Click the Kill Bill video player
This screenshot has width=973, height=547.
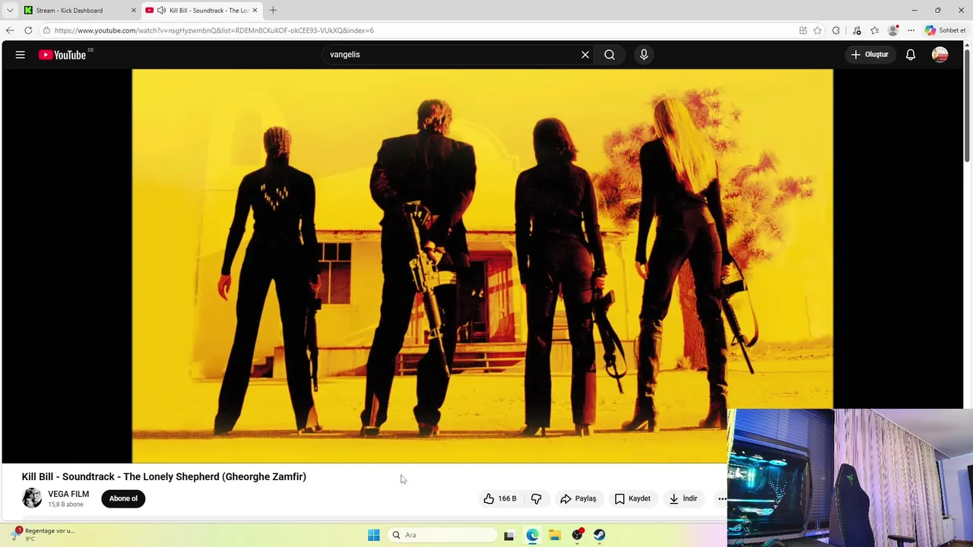[483, 266]
